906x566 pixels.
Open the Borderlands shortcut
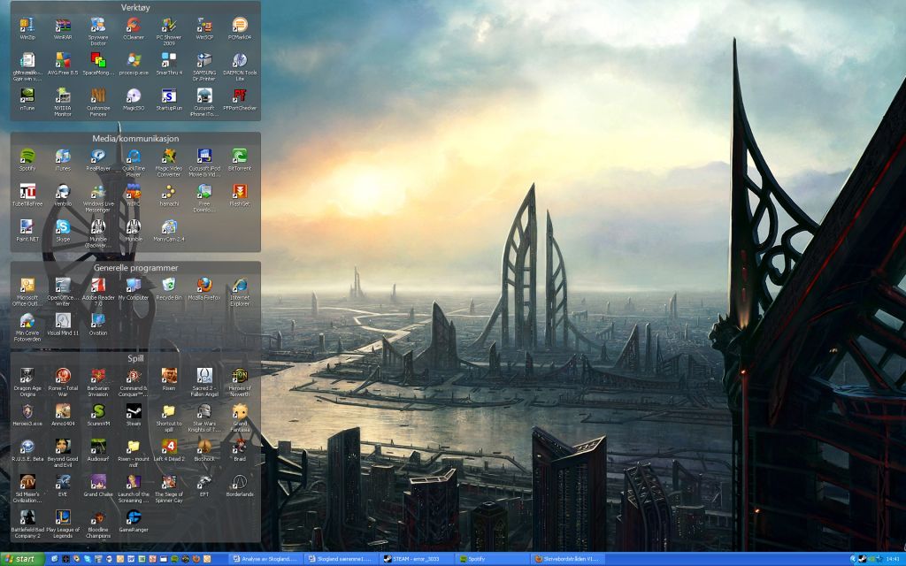(x=240, y=486)
